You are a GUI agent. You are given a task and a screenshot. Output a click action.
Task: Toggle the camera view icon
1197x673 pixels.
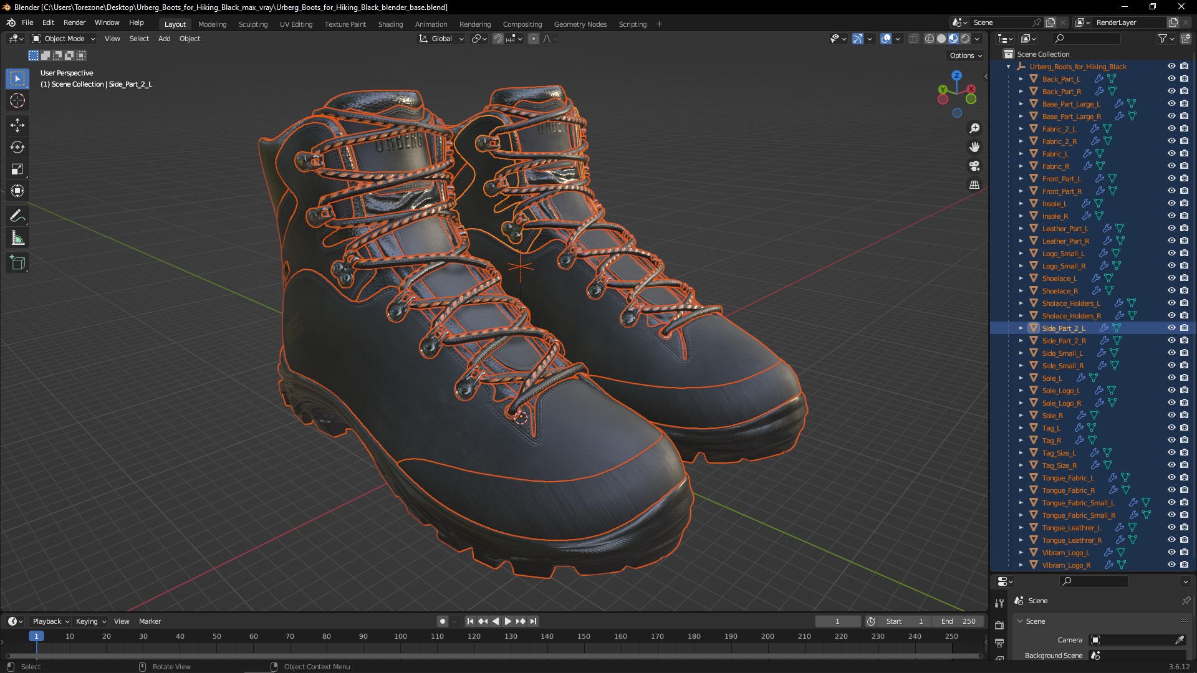click(974, 166)
